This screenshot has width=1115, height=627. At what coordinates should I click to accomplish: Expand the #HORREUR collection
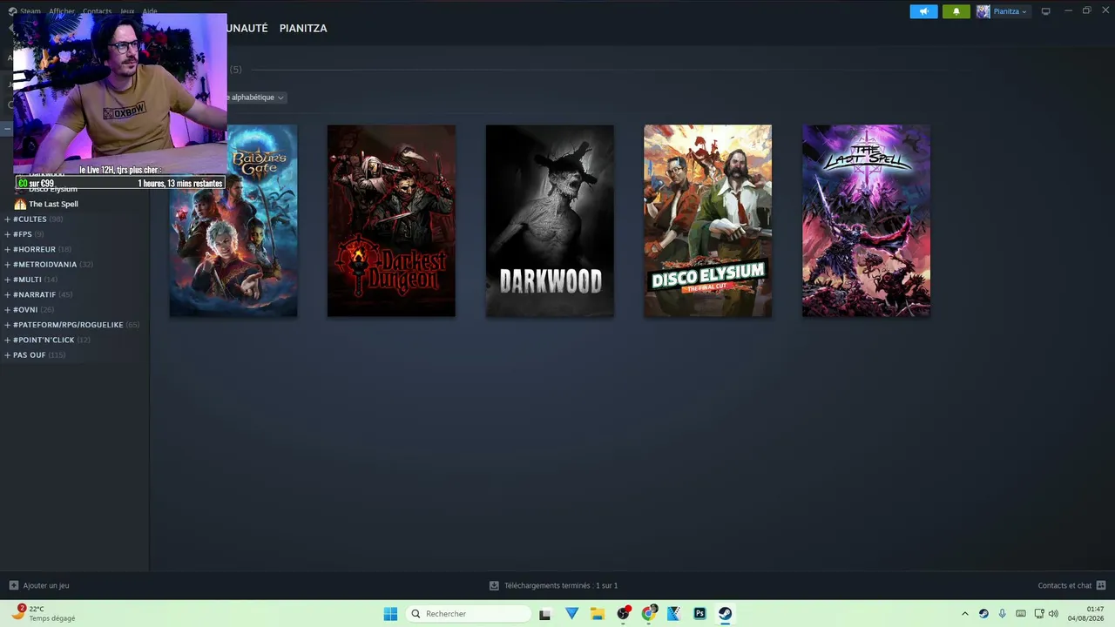click(x=7, y=249)
